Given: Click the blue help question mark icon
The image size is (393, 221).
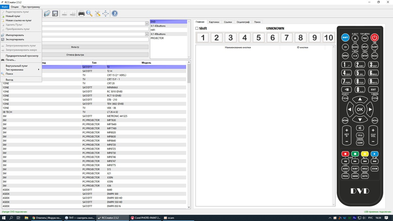Looking at the screenshot, I should coord(115,13).
